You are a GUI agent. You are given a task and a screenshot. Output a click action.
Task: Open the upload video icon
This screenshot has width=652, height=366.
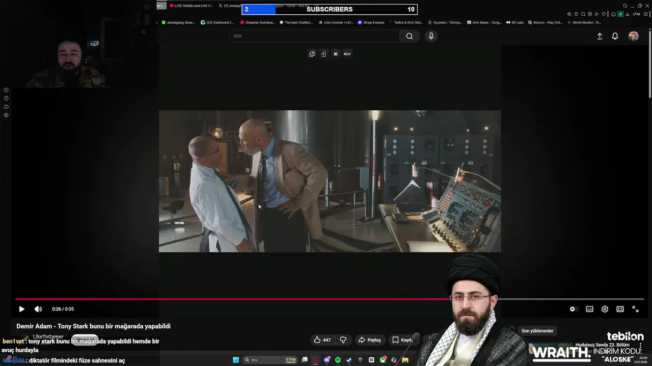pos(600,36)
